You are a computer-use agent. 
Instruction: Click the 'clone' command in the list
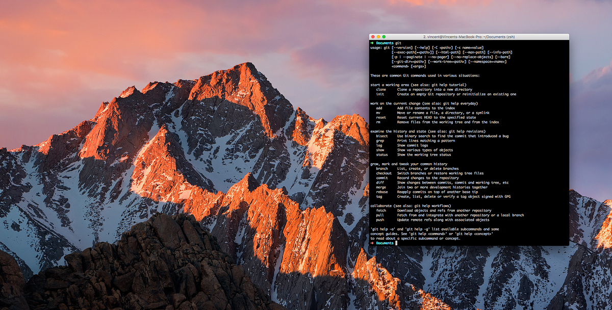click(x=381, y=89)
